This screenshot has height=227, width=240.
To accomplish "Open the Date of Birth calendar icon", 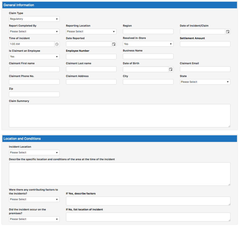I will [x=171, y=69].
